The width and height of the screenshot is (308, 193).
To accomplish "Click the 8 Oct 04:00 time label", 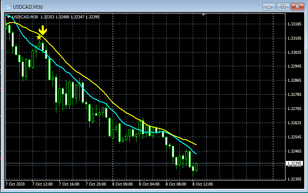I will pyautogui.click(x=149, y=184).
